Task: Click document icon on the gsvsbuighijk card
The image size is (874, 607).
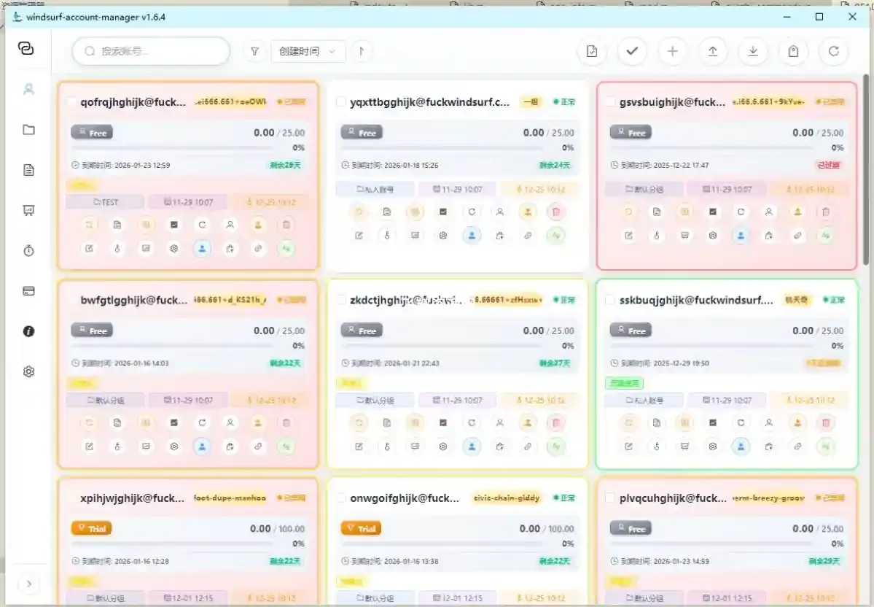Action: (x=657, y=212)
